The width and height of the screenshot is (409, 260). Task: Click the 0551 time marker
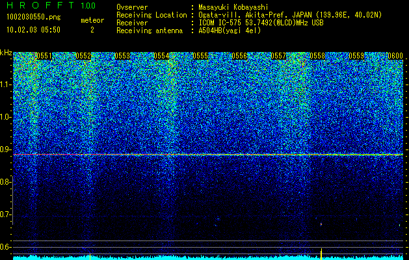tap(44, 56)
